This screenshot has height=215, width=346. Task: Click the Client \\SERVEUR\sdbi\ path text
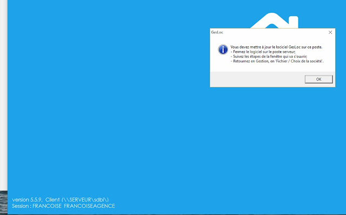point(77,199)
